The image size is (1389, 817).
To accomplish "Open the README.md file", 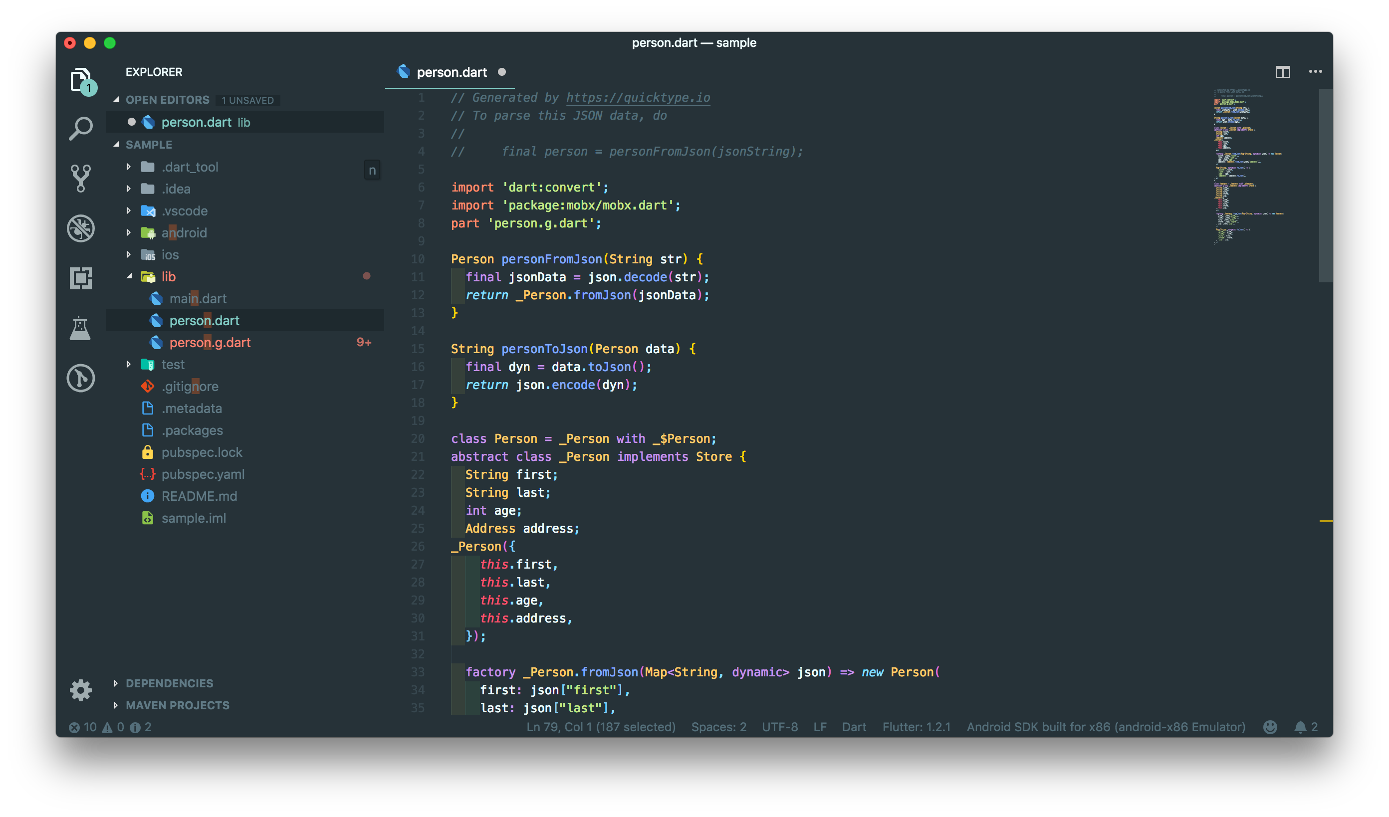I will tap(245, 496).
